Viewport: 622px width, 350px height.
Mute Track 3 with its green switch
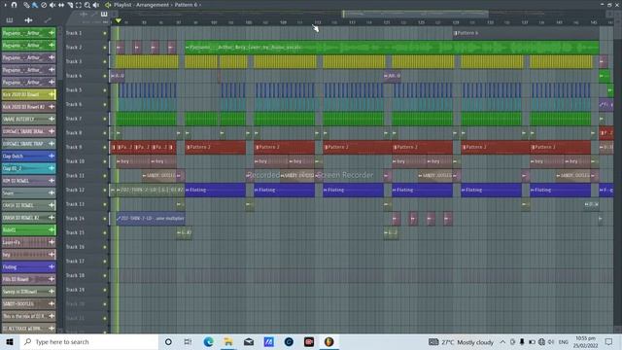[x=105, y=62]
